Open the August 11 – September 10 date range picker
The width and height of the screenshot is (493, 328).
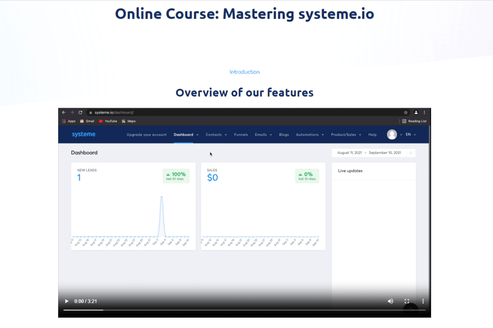[369, 153]
